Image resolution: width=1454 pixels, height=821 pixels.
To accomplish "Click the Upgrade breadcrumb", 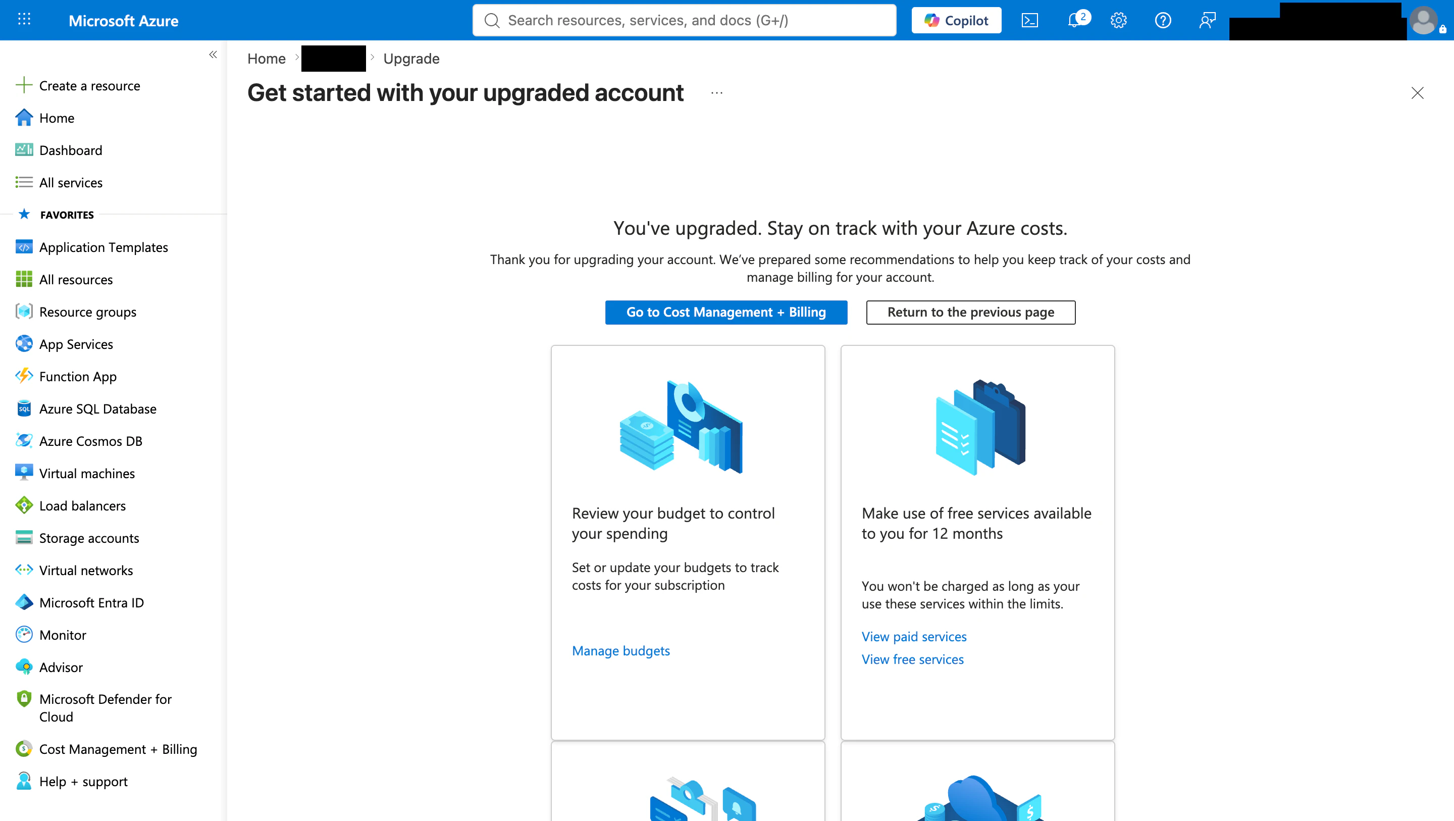I will [x=411, y=58].
